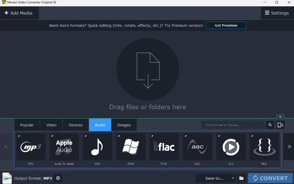Choose the Apple Audio format tile
The image size is (294, 184).
64,147
